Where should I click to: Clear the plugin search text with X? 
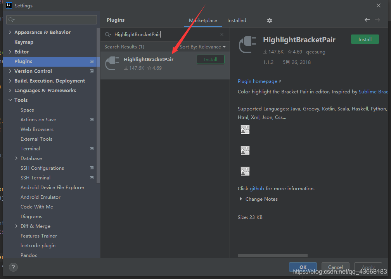[x=222, y=34]
